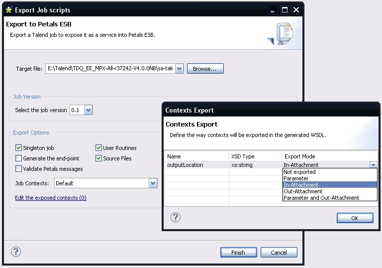382x268 pixels.
Task: Expand the Job Contexts dropdown
Action: click(153, 183)
